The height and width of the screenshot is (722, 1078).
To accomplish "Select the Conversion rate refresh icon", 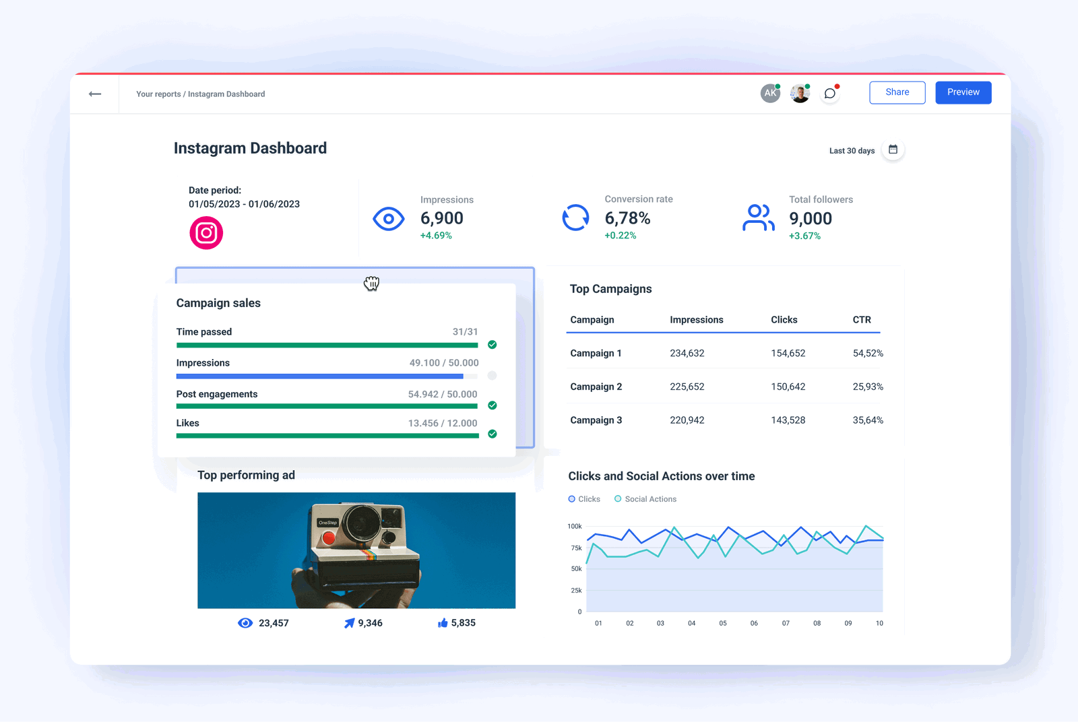I will point(576,217).
